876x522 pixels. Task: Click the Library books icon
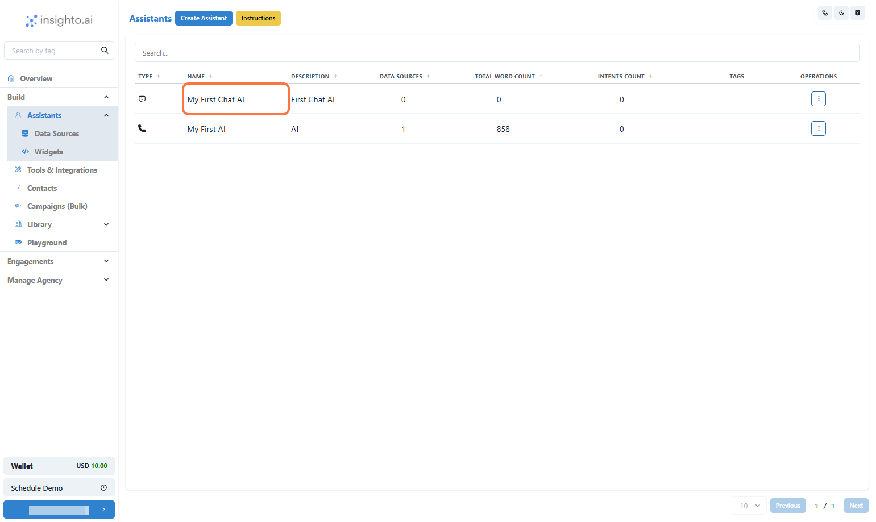click(x=18, y=224)
